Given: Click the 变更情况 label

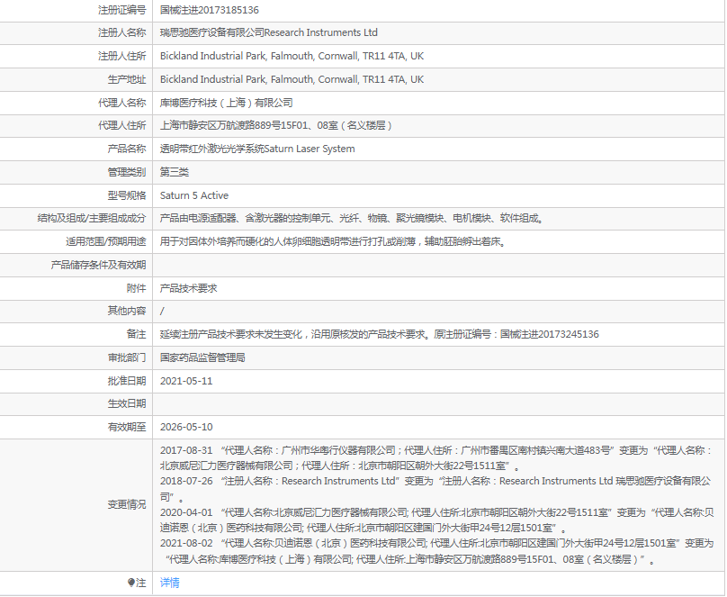Looking at the screenshot, I should 127,504.
